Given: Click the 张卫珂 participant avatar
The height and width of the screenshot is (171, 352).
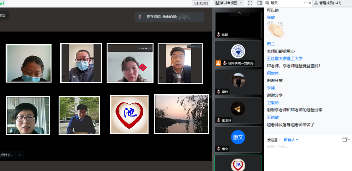Looking at the screenshot, I should coord(238,108).
